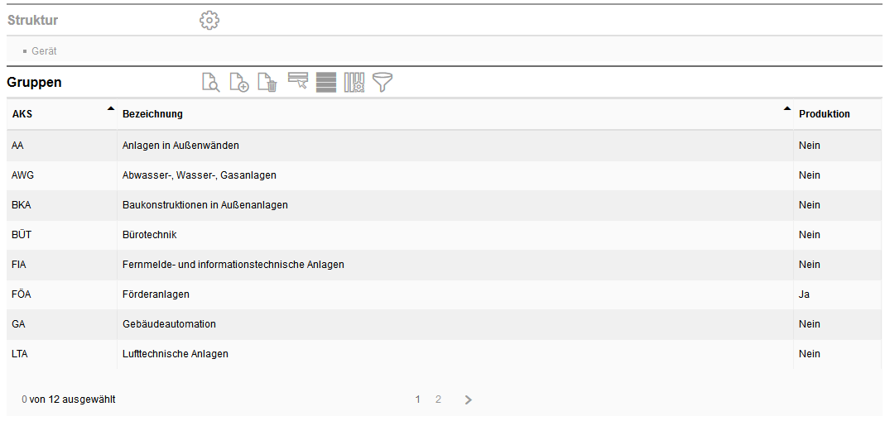The width and height of the screenshot is (885, 421).
Task: Click the add new group document icon
Action: [239, 82]
